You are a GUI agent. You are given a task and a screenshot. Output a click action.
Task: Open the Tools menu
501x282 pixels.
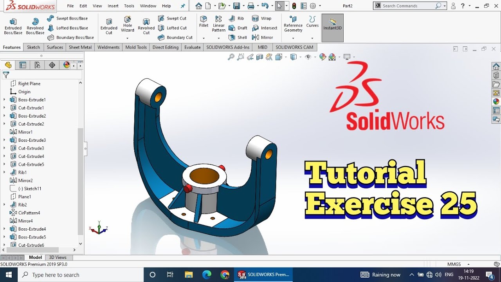pyautogui.click(x=129, y=6)
